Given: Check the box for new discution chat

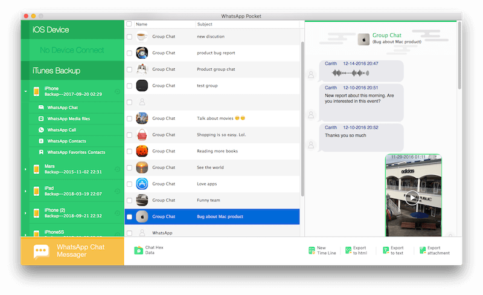Looking at the screenshot, I should [129, 37].
